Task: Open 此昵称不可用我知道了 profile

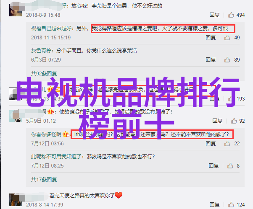Action: click(56, 156)
